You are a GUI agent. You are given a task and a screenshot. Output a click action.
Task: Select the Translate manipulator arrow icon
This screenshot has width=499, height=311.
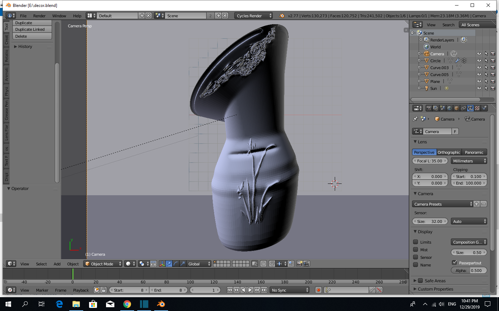pyautogui.click(x=169, y=264)
